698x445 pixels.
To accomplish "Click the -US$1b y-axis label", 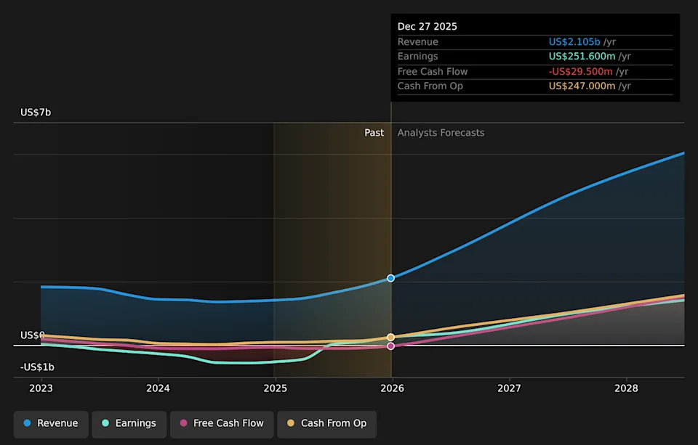I will pos(37,367).
